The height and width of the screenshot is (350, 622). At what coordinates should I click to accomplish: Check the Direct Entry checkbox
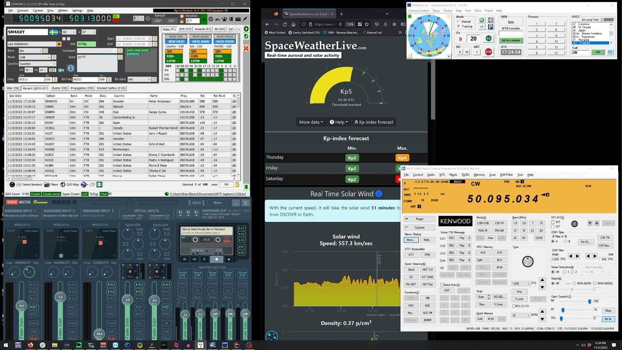pyautogui.click(x=442, y=285)
